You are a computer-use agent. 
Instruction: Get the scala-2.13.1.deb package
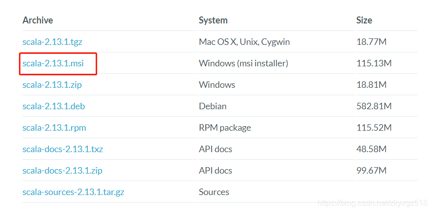click(54, 106)
